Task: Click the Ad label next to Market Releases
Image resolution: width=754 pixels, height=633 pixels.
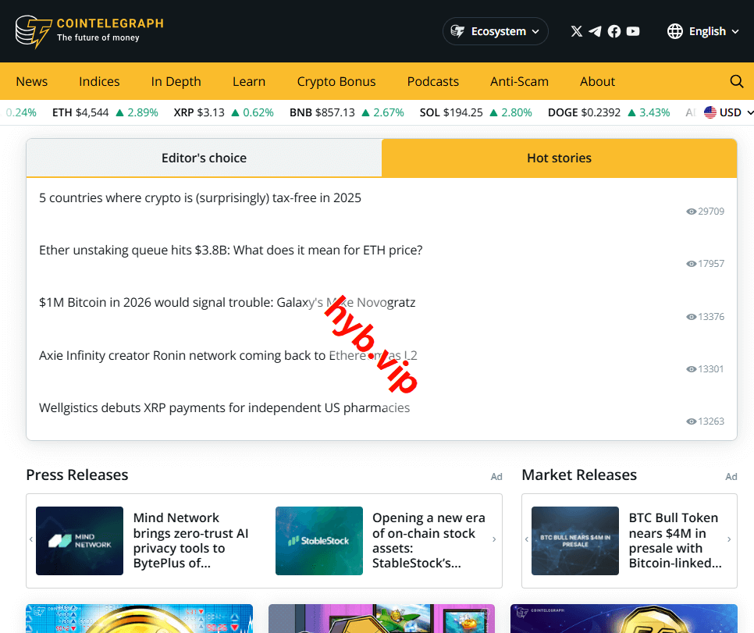Action: 731,476
